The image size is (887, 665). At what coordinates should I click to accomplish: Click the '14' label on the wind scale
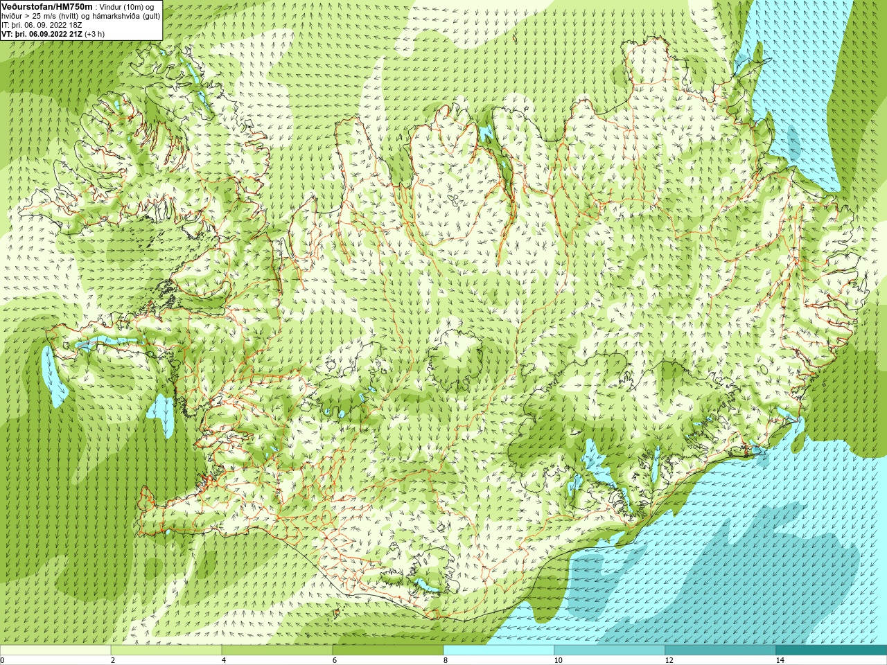780,660
